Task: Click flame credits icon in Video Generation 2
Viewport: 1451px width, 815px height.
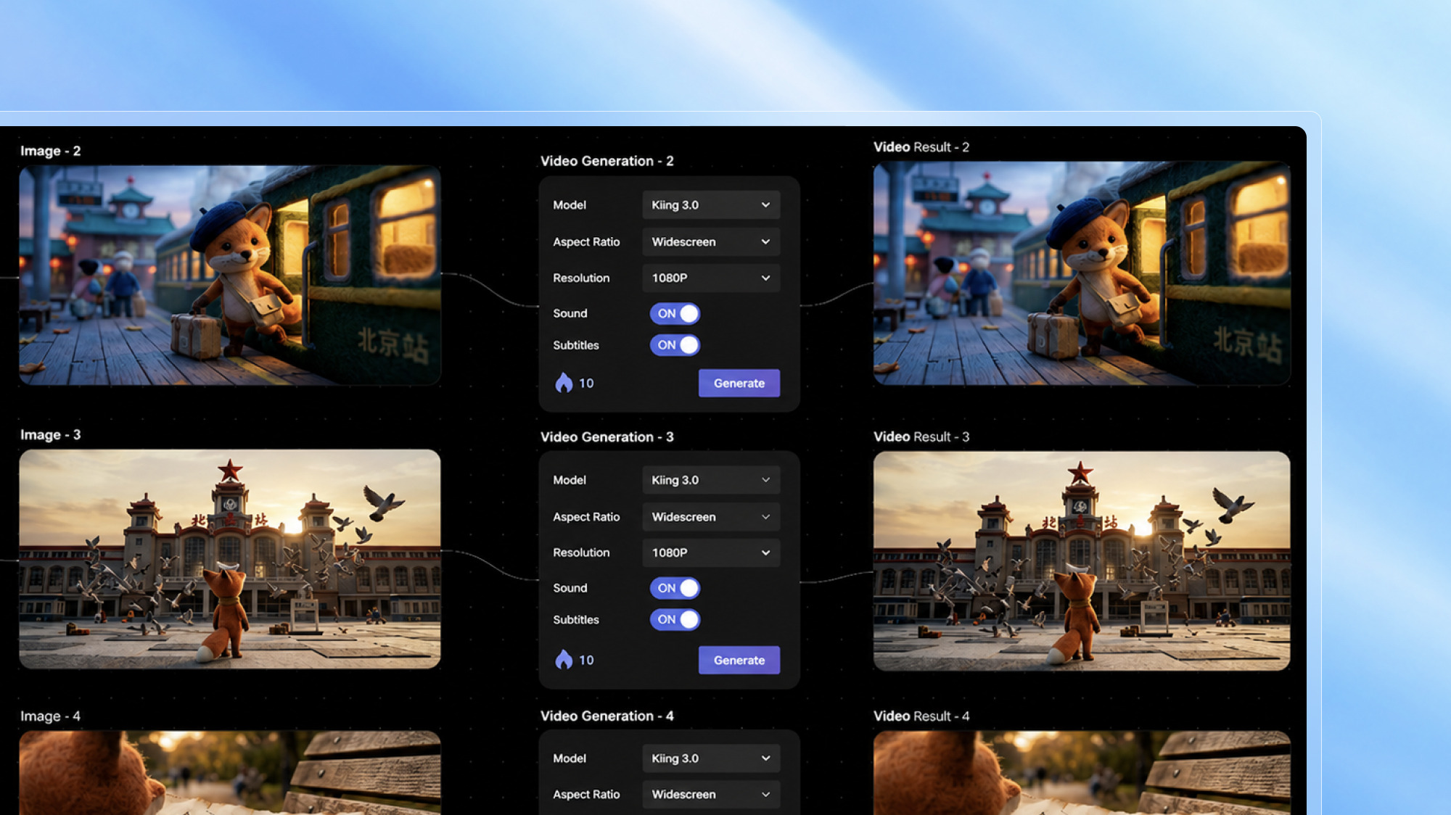Action: coord(564,383)
